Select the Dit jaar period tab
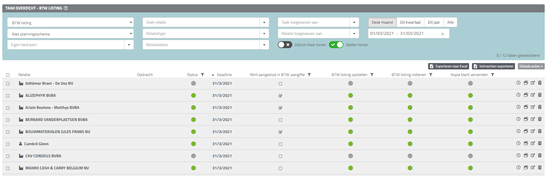The width and height of the screenshot is (547, 176). (434, 22)
